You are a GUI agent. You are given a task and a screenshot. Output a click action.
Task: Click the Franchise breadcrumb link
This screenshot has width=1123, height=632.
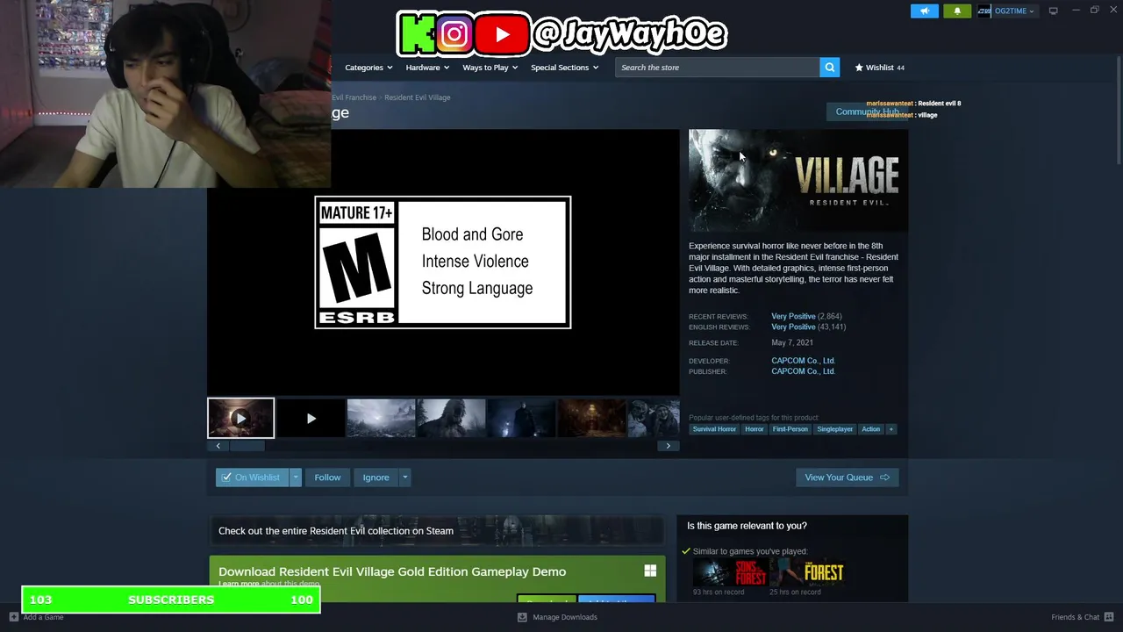point(354,97)
